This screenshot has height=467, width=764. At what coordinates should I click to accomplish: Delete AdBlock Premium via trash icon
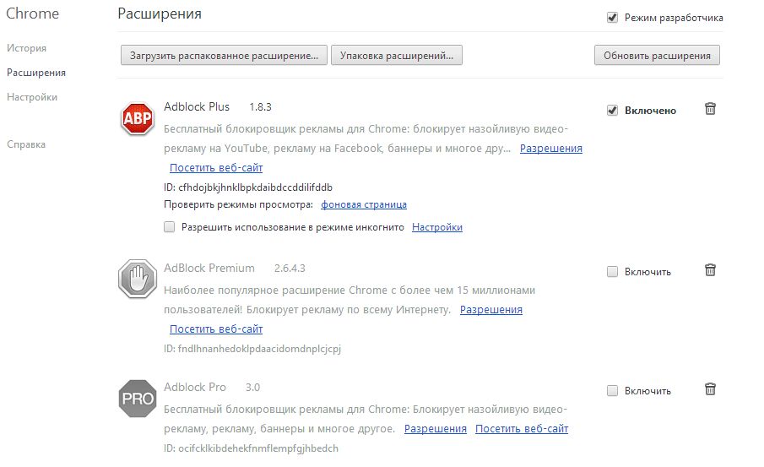710,269
